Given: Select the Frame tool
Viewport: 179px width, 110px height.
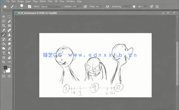Looking at the screenshot, I should pyautogui.click(x=9, y=26).
